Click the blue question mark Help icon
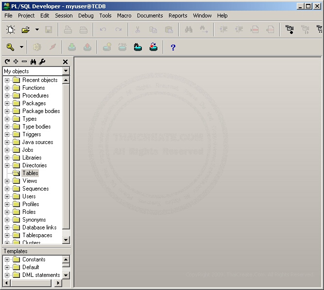This screenshot has height=290, width=324. click(173, 48)
